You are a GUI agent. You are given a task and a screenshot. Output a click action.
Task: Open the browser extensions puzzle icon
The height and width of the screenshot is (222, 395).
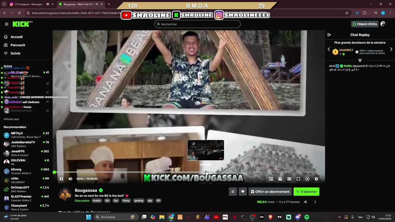365,13
